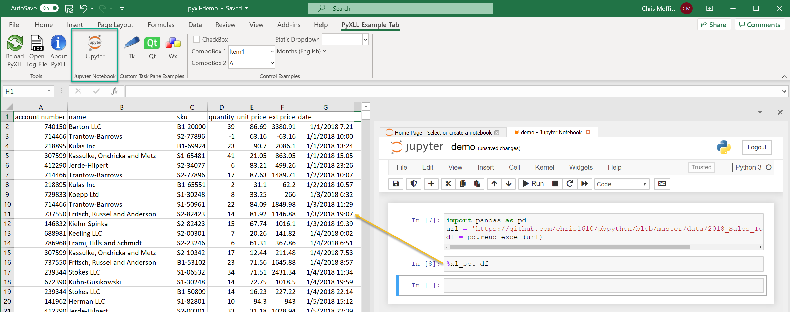Restart the kernel with the circular arrow icon
The height and width of the screenshot is (312, 790).
click(570, 184)
